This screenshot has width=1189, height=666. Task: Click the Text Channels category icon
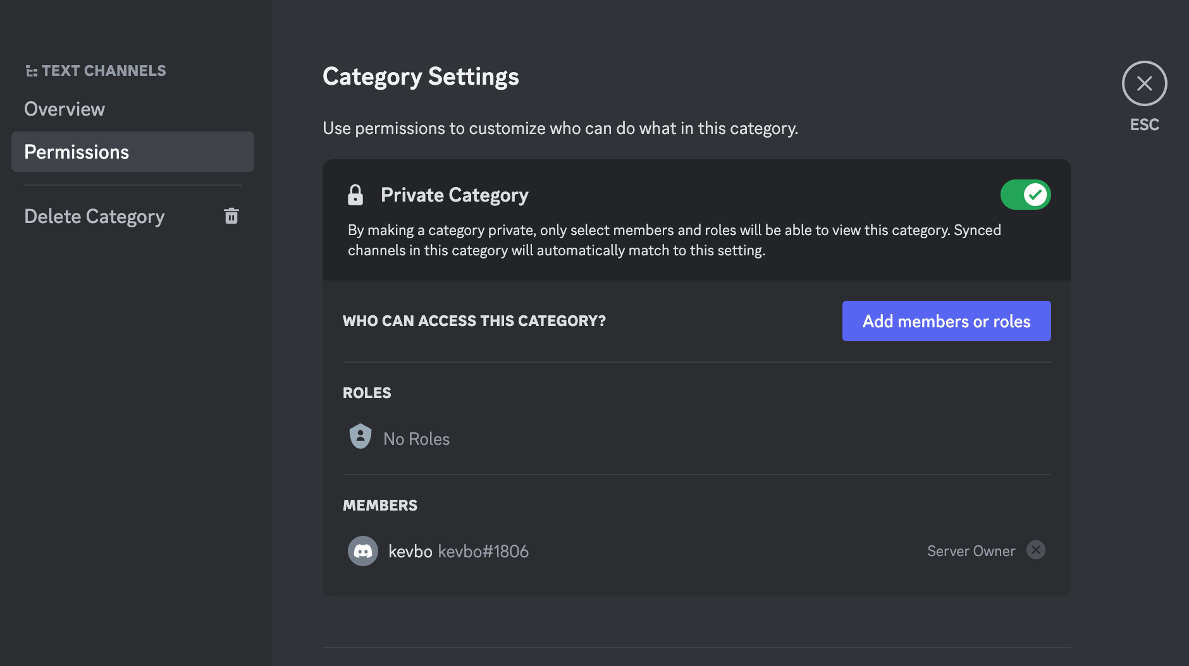[x=31, y=71]
